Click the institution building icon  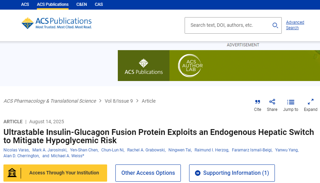pyautogui.click(x=12, y=173)
